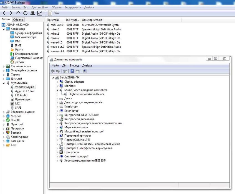Select the DMI tree item
Image resolution: width=235 pixels, height=194 pixels.
point(18,41)
